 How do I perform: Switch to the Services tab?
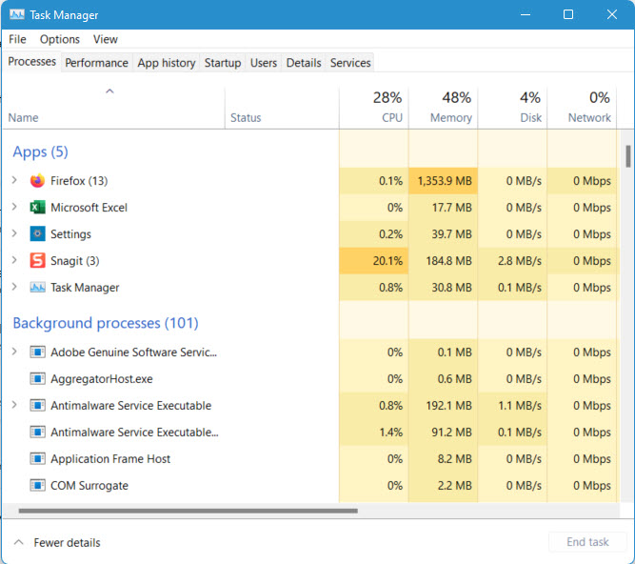pos(350,63)
